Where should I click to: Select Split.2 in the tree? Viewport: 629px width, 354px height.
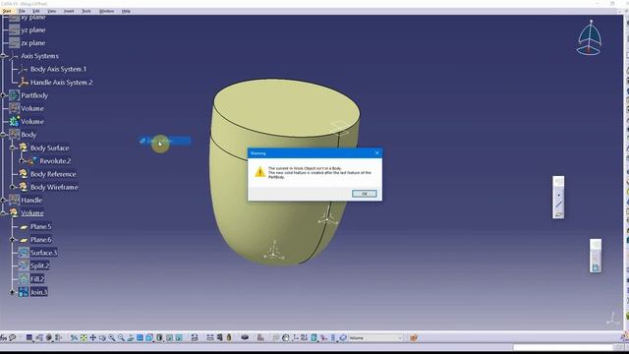(39, 265)
